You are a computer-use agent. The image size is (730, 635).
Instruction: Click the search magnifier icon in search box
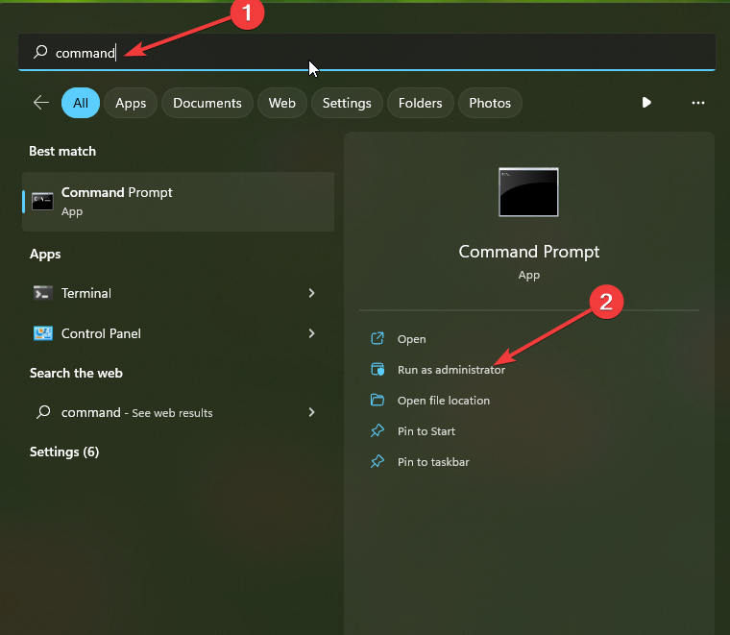pos(40,52)
